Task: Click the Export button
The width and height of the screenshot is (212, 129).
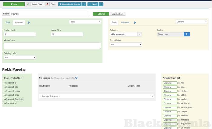Action: (x=93, y=4)
